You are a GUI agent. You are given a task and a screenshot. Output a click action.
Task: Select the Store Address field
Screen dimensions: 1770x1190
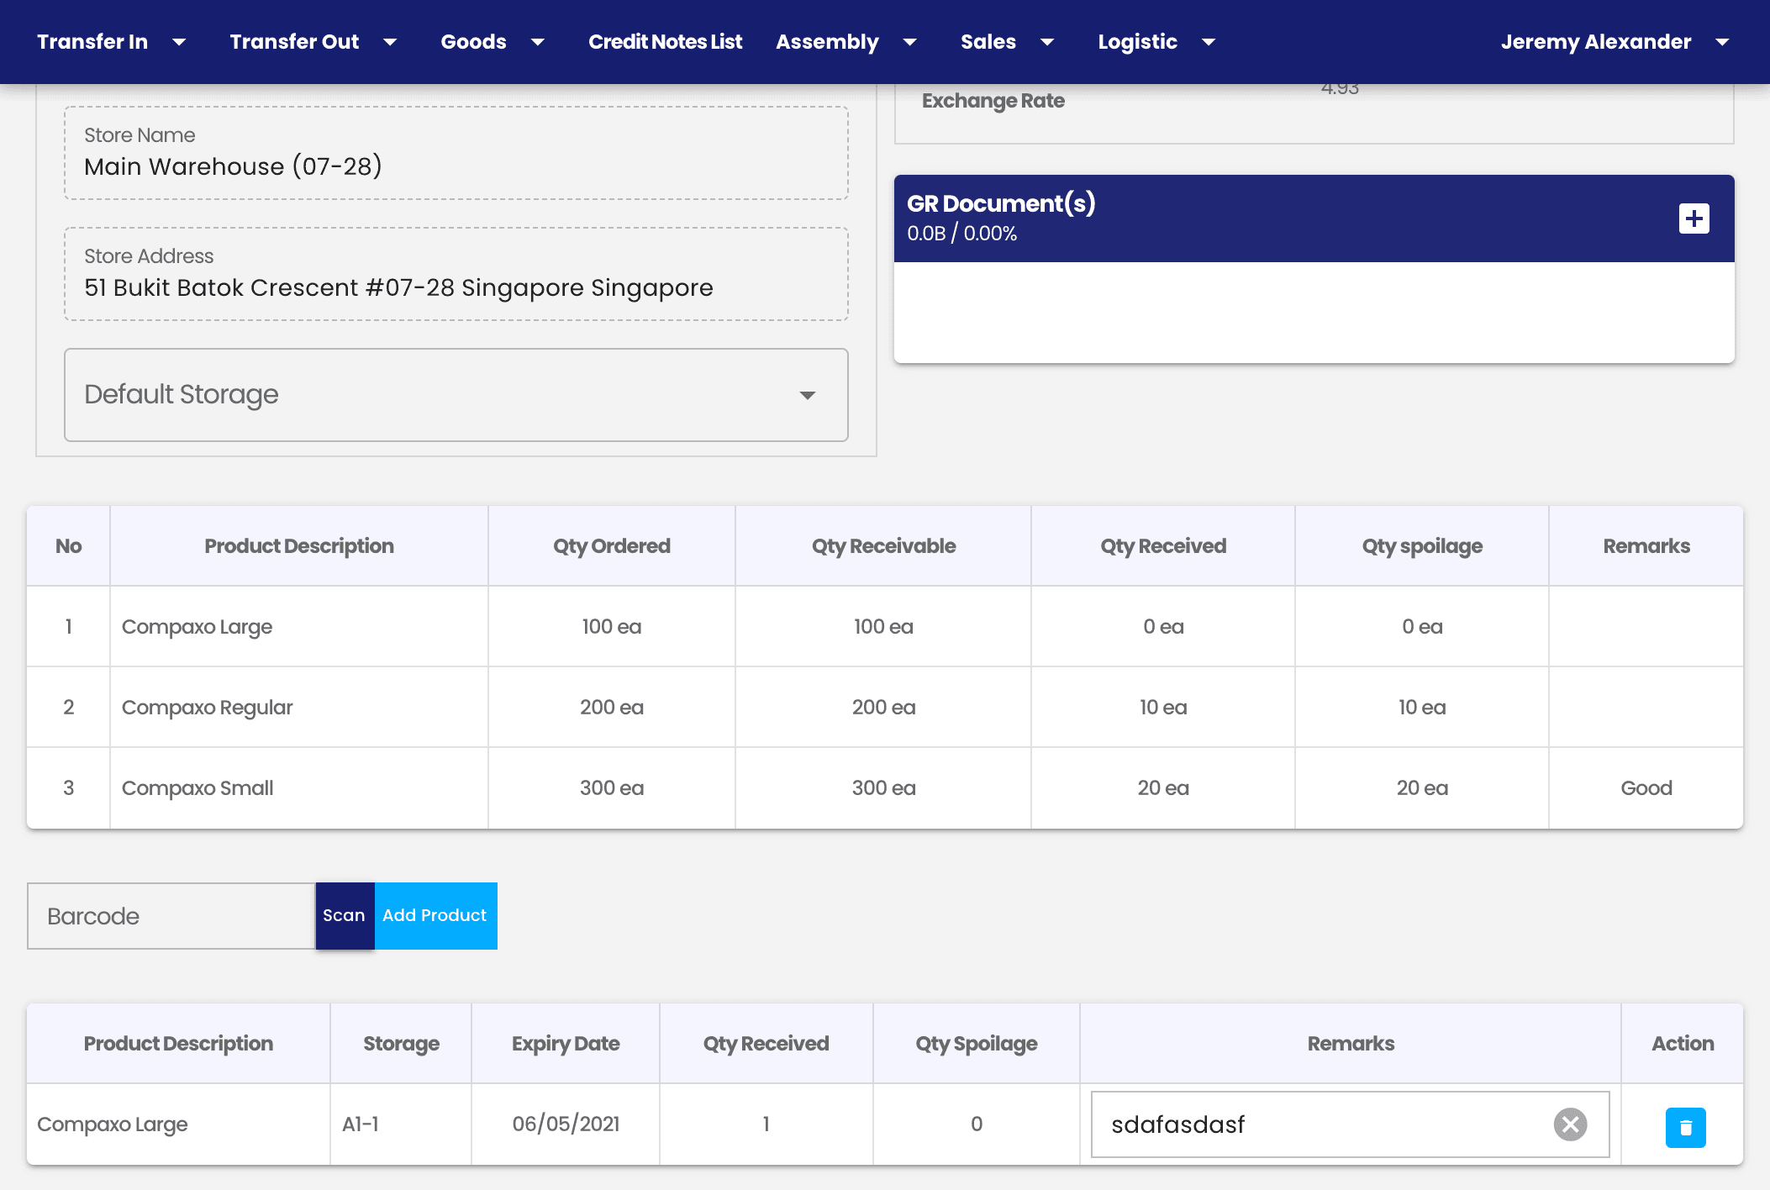pos(456,274)
